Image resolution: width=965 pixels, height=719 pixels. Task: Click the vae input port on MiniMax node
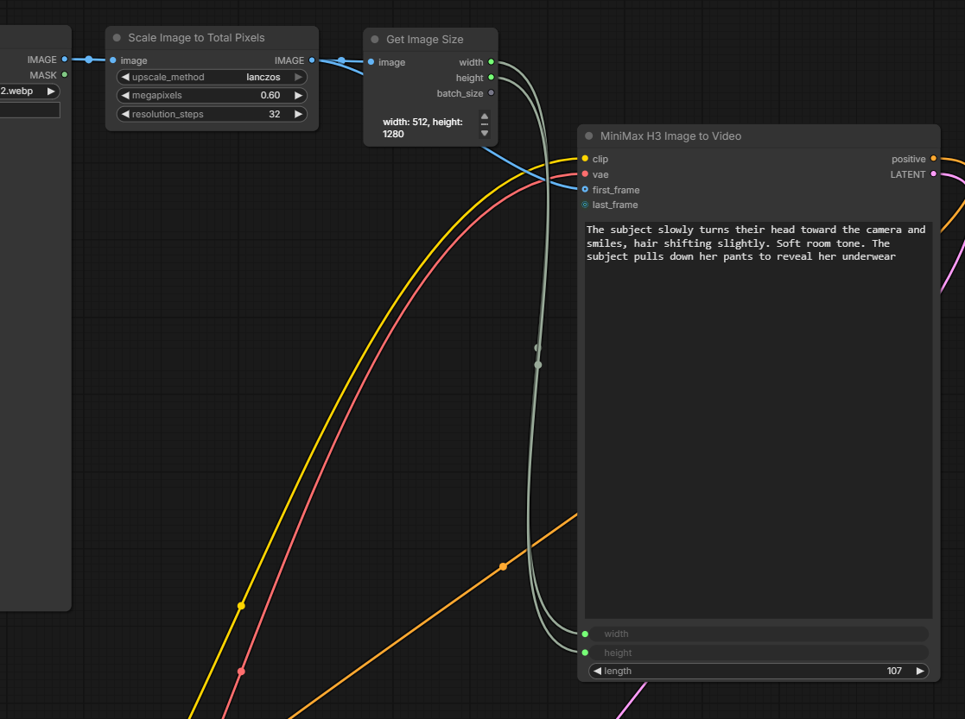pyautogui.click(x=585, y=174)
